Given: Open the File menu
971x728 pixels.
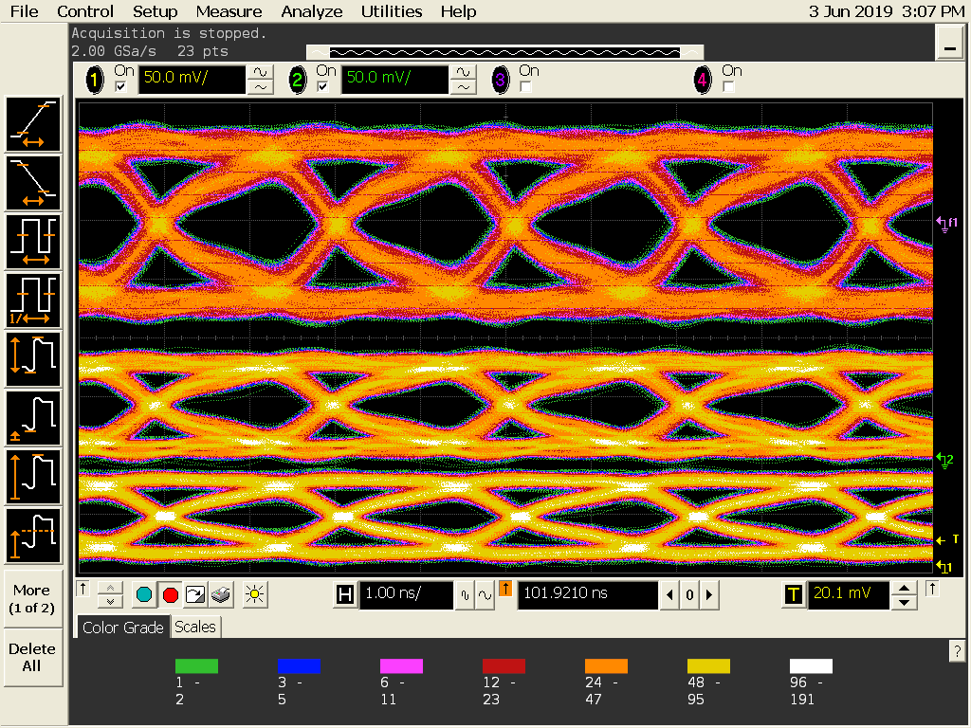Looking at the screenshot, I should [24, 11].
